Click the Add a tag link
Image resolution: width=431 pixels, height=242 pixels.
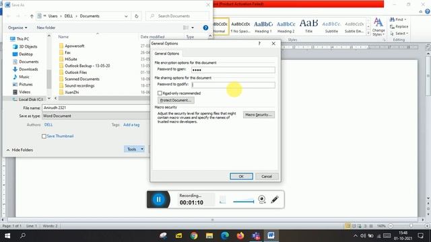tap(131, 125)
